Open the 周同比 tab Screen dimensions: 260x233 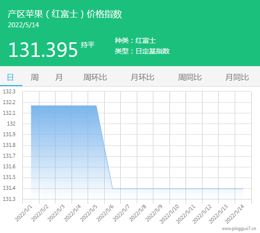click(190, 77)
